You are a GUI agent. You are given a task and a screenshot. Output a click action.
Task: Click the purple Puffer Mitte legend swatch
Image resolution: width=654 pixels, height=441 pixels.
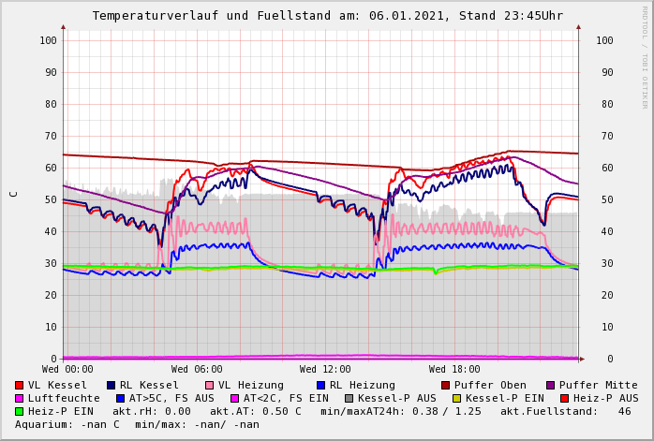tap(551, 385)
